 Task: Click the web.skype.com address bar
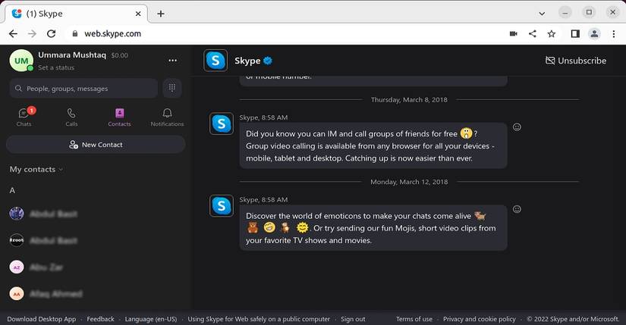click(x=112, y=34)
